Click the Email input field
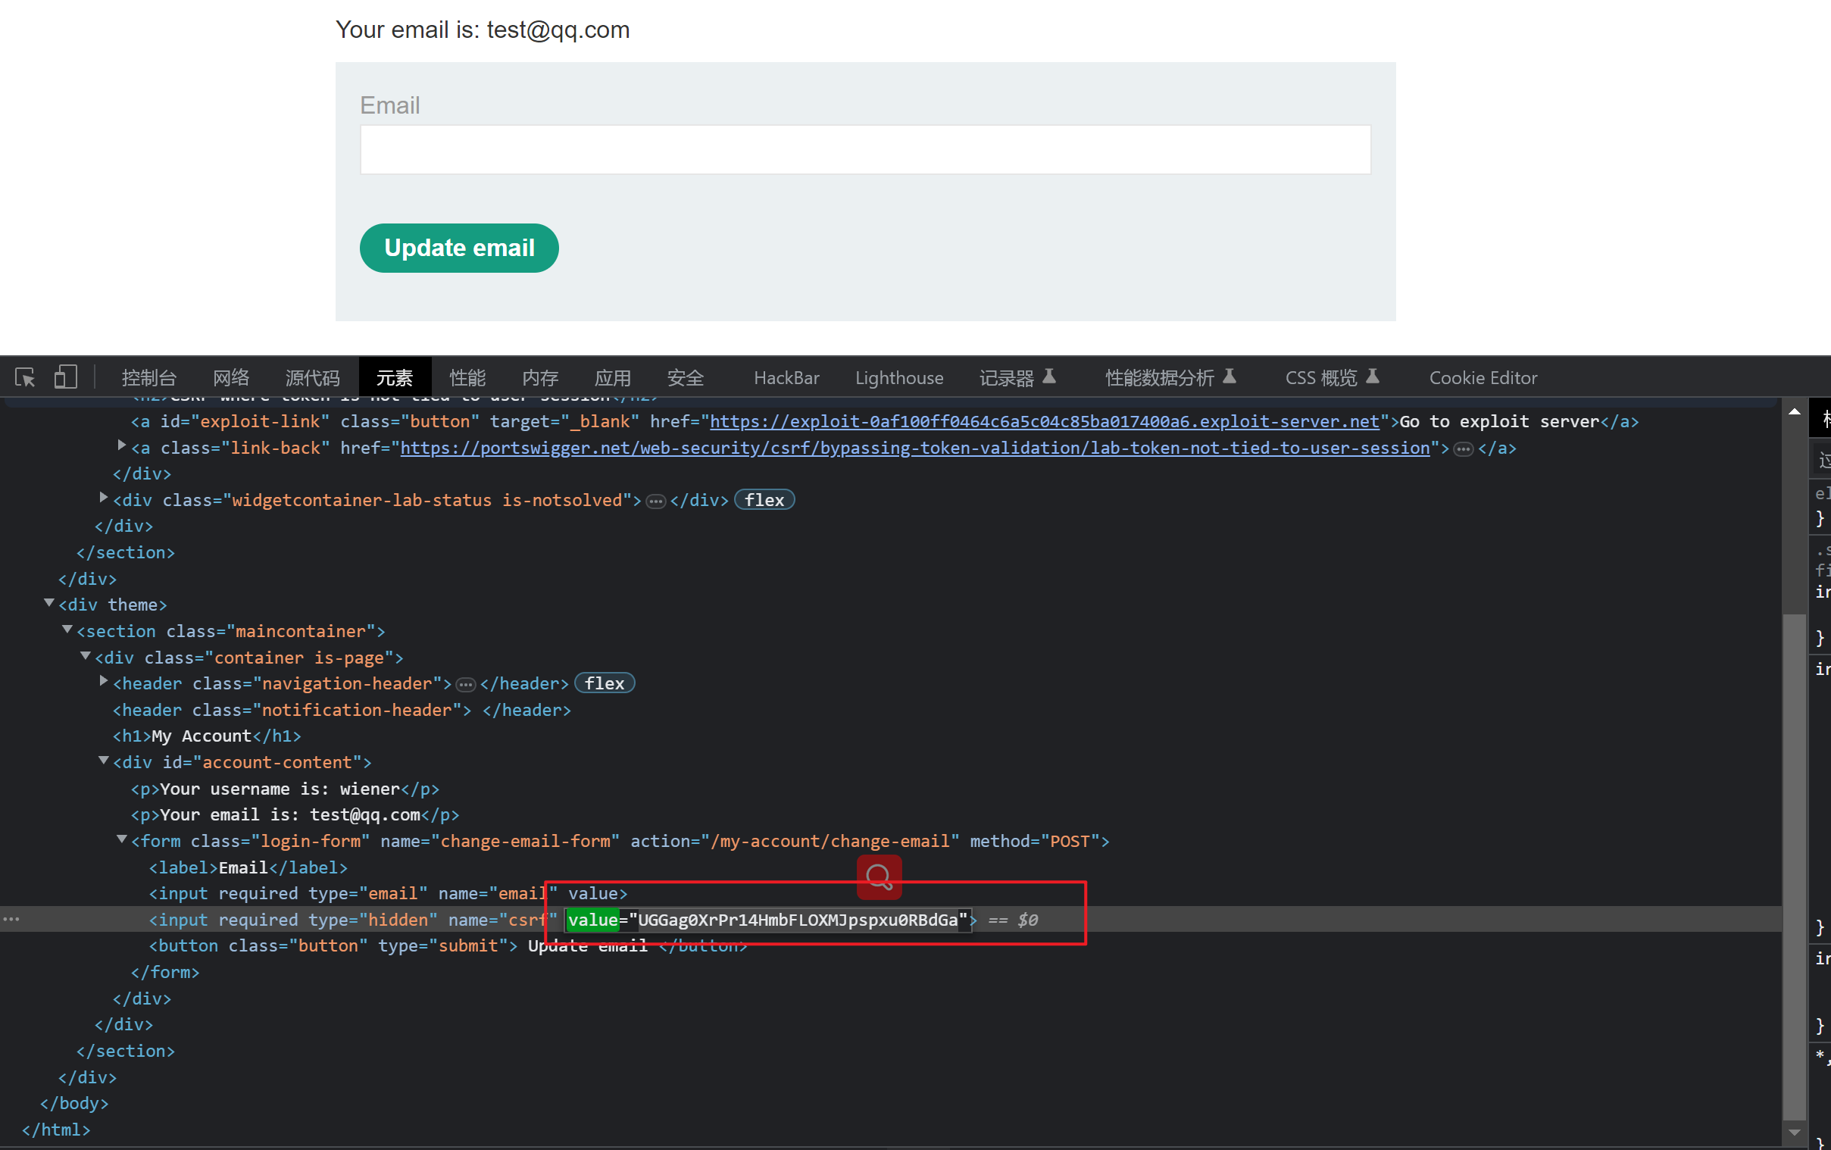Screen dimensions: 1831x1150 [x=864, y=150]
